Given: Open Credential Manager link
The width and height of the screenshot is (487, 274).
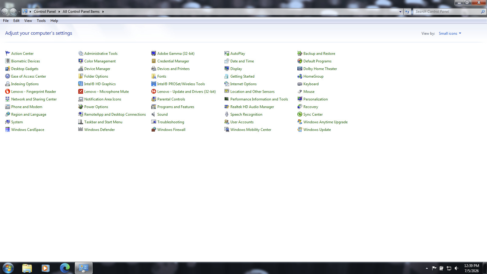Looking at the screenshot, I should point(173,61).
